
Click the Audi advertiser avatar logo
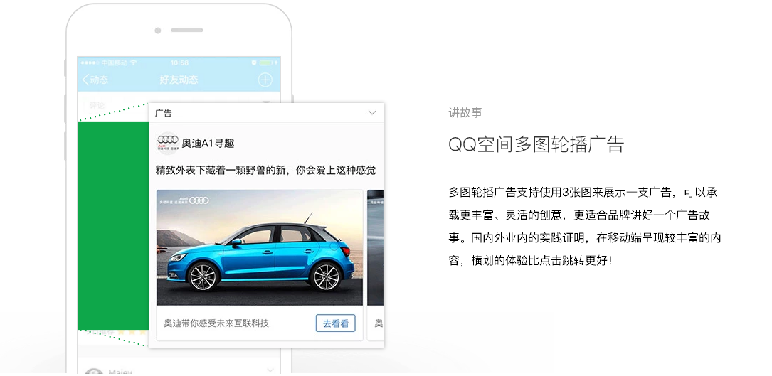(x=167, y=143)
